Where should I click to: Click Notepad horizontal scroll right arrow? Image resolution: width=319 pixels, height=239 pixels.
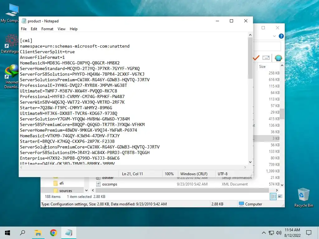(245, 167)
